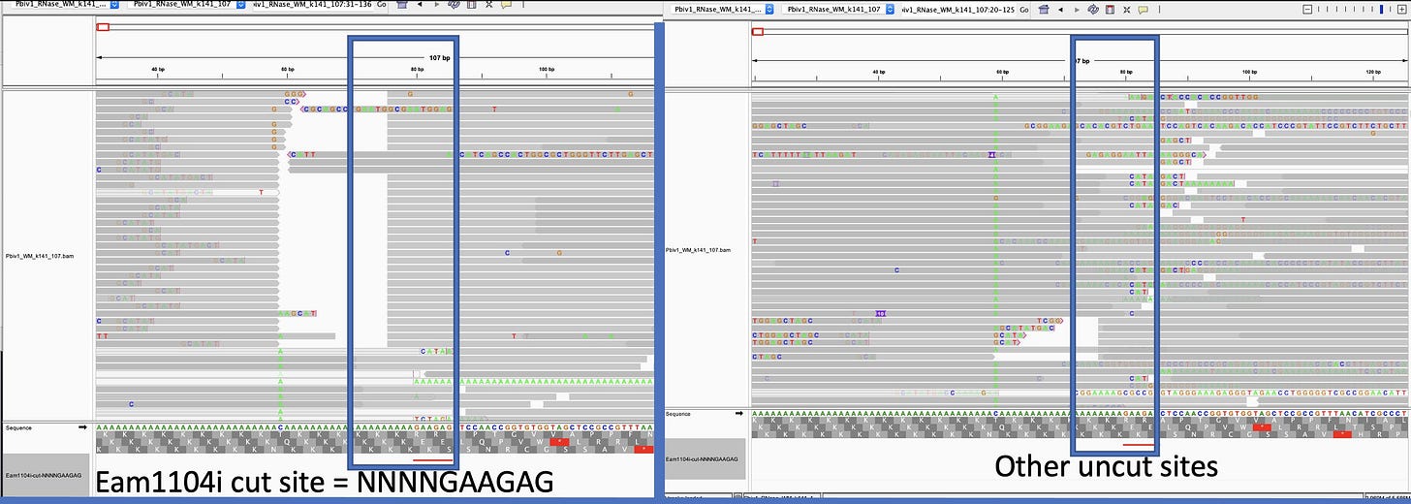
Task: Click Home icon in right IGV toolbar
Action: coord(1044,9)
